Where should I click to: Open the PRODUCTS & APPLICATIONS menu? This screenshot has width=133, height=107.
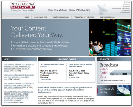pos(84,17)
